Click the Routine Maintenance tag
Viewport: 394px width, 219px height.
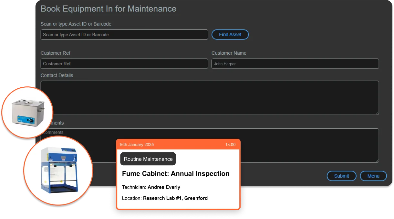148,159
